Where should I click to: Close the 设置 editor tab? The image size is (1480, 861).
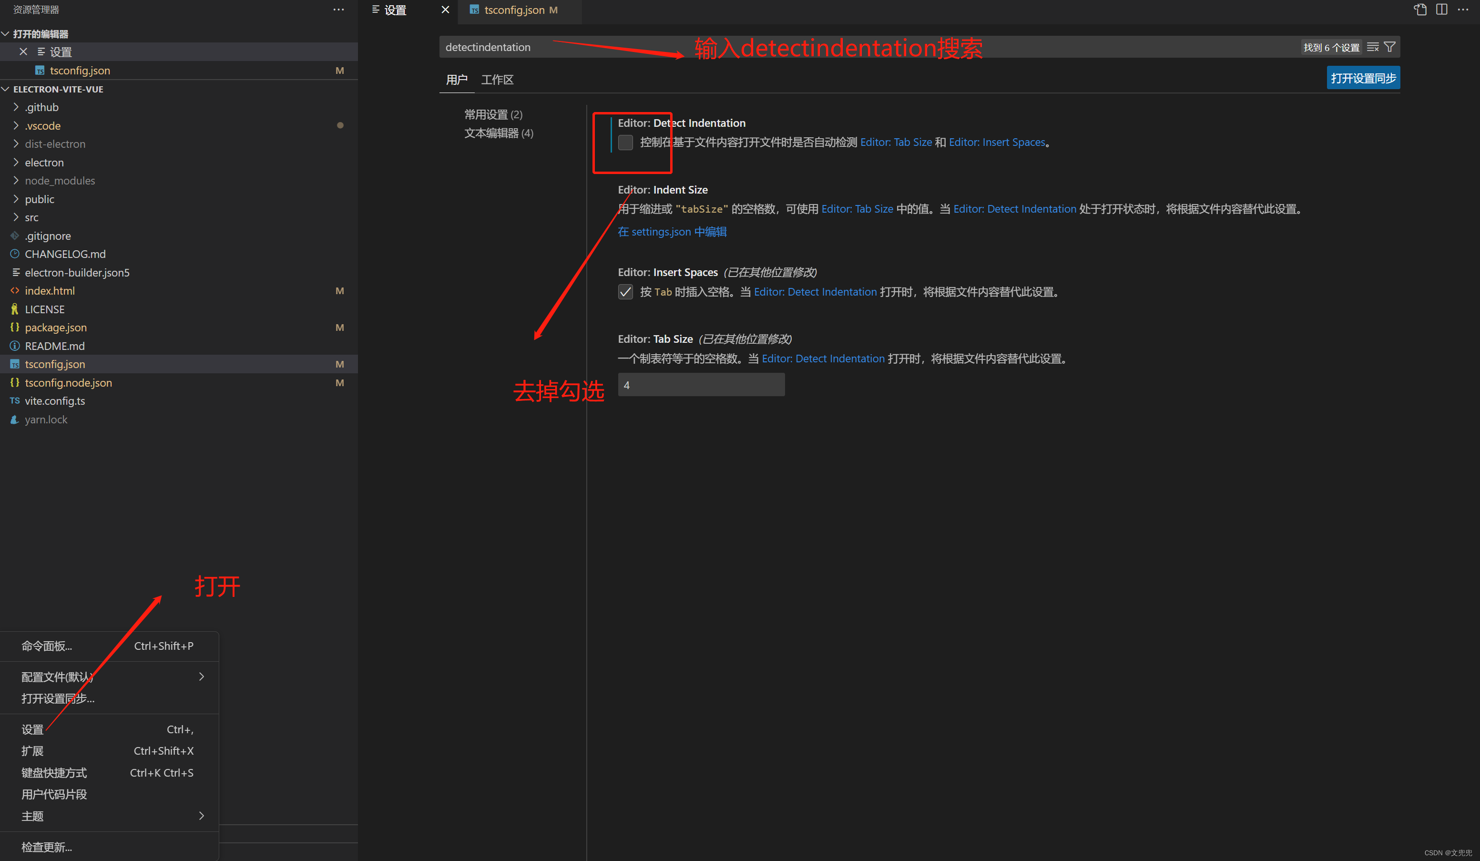click(445, 10)
